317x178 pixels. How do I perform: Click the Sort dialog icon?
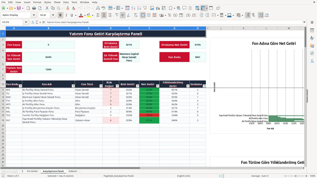(127, 8)
